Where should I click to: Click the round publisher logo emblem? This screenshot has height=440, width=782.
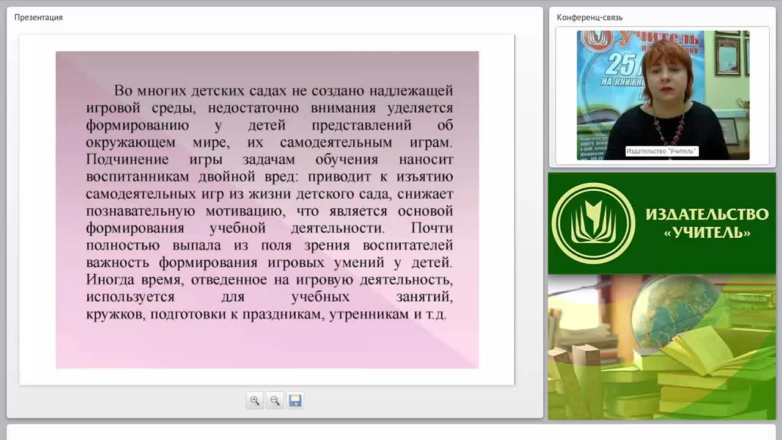(593, 223)
